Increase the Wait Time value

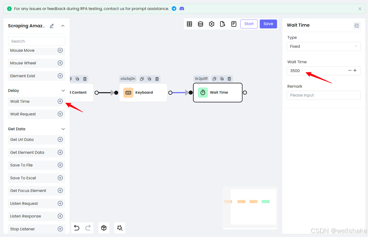(x=355, y=70)
